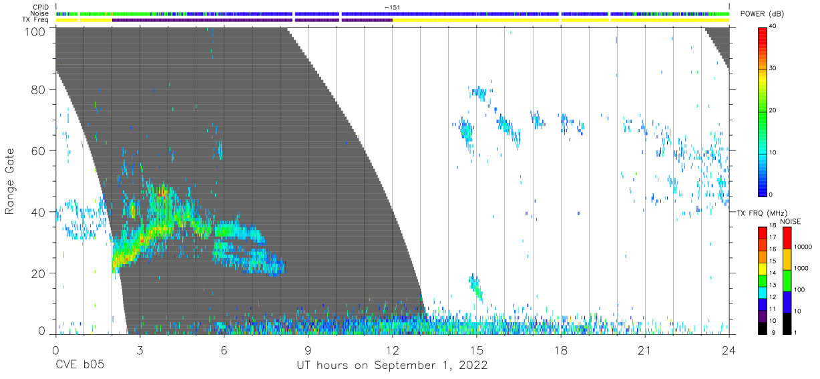Click the 1000 label on NOISE scale
The image size is (820, 379).
pyautogui.click(x=802, y=267)
